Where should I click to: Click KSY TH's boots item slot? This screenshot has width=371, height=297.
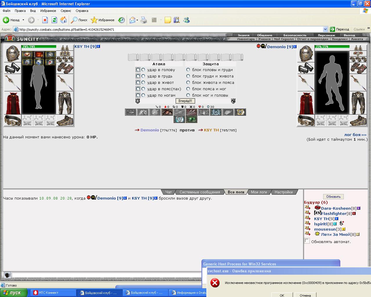(x=65, y=120)
